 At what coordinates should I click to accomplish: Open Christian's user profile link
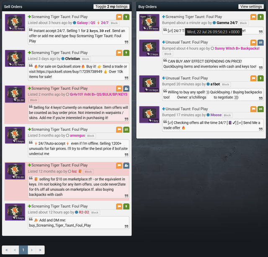tap(72, 59)
